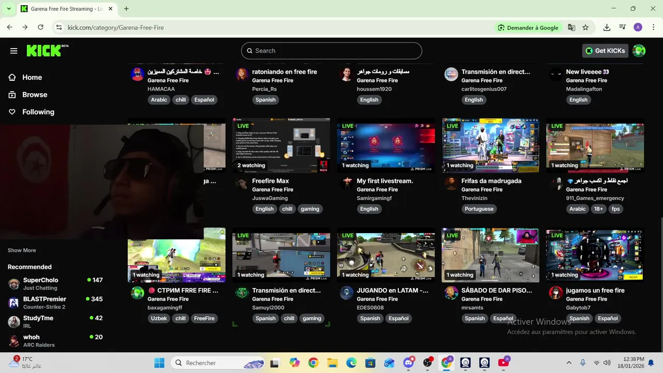The width and height of the screenshot is (663, 373).
Task: Click the Thevinizin channel name
Action: [474, 198]
